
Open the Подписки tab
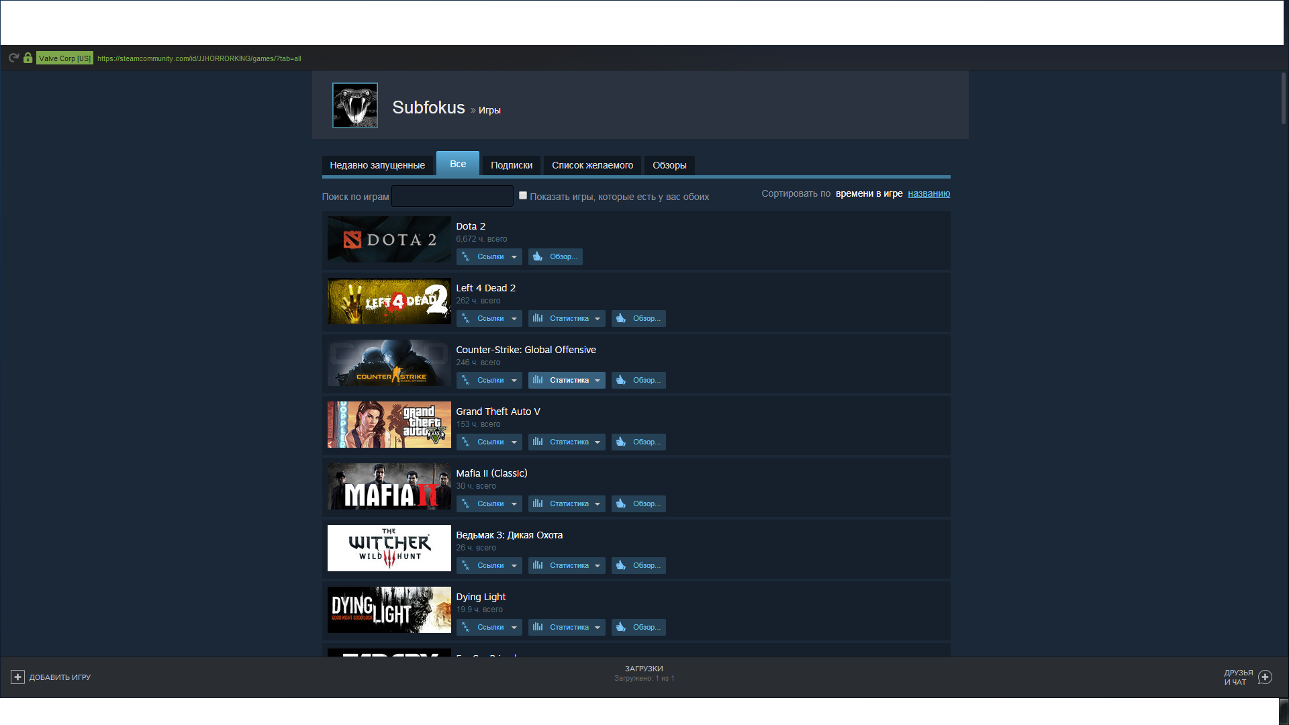pos(512,165)
